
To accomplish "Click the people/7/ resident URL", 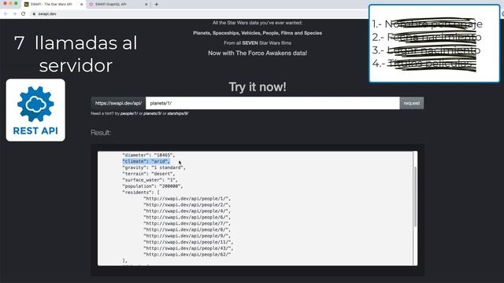I will click(x=187, y=223).
